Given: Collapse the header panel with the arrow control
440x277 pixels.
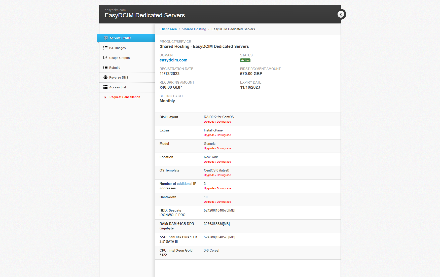Looking at the screenshot, I should [341, 14].
